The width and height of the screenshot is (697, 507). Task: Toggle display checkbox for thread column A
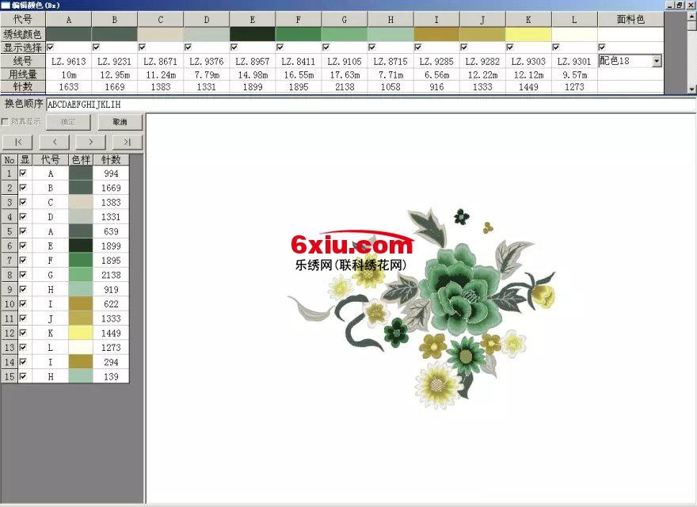click(51, 48)
